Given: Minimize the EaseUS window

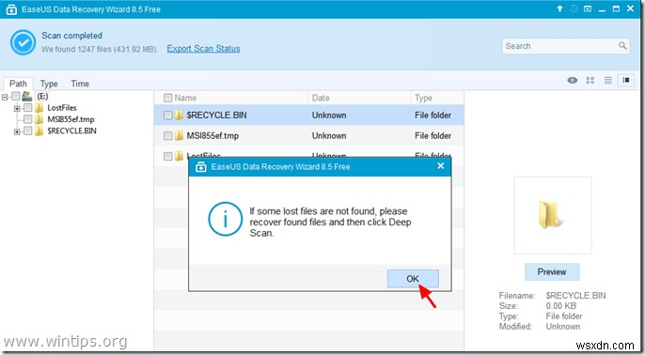Looking at the screenshot, I should [x=602, y=9].
